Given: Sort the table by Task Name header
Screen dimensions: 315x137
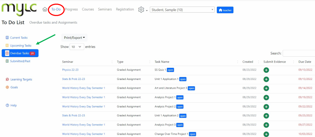Looking at the screenshot, I should 162,62.
